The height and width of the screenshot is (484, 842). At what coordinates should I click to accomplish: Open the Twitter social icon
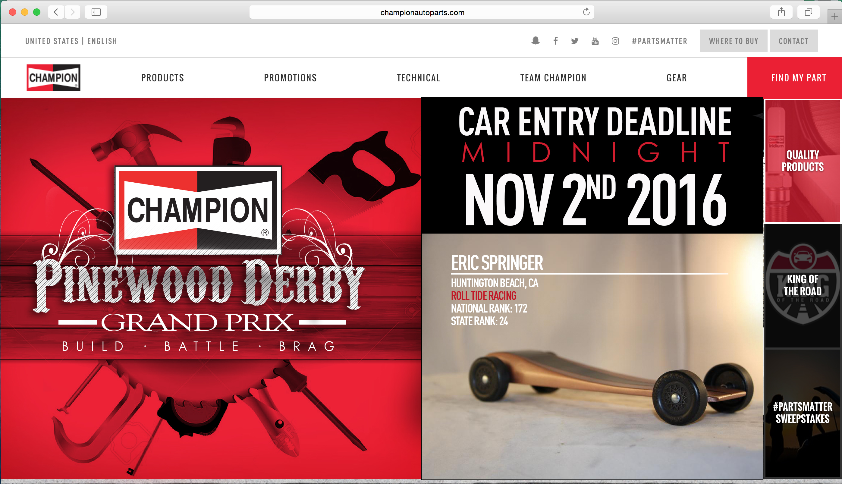[x=575, y=41]
